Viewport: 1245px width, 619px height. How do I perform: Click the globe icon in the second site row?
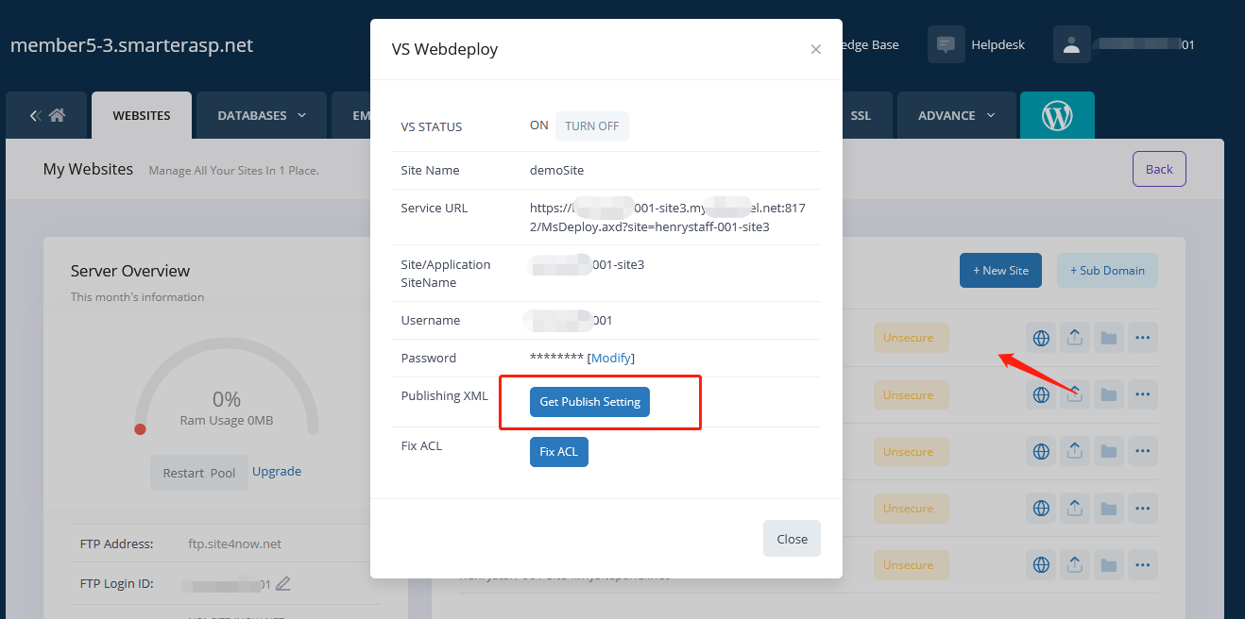[x=1041, y=394]
